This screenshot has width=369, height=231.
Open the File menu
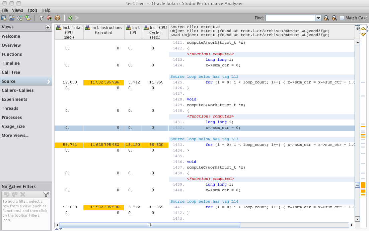[5, 10]
